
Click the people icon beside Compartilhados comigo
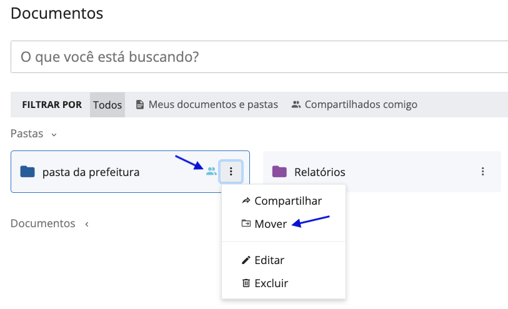pos(296,105)
